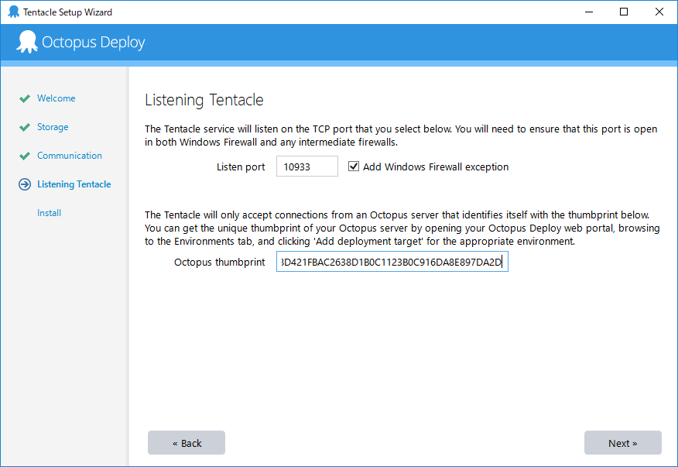This screenshot has height=467, width=678.
Task: Select the Listening Tentacle step
Action: [74, 184]
